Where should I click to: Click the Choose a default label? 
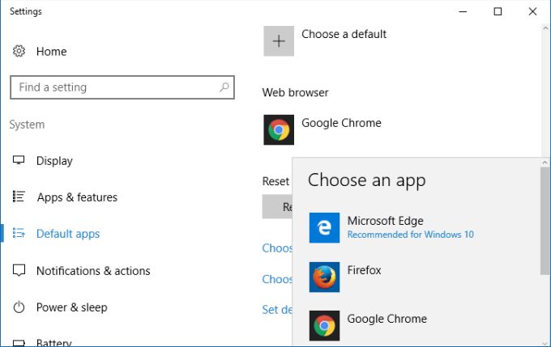(x=344, y=34)
